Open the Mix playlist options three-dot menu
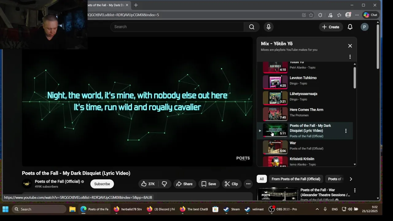393x221 pixels. [350, 57]
